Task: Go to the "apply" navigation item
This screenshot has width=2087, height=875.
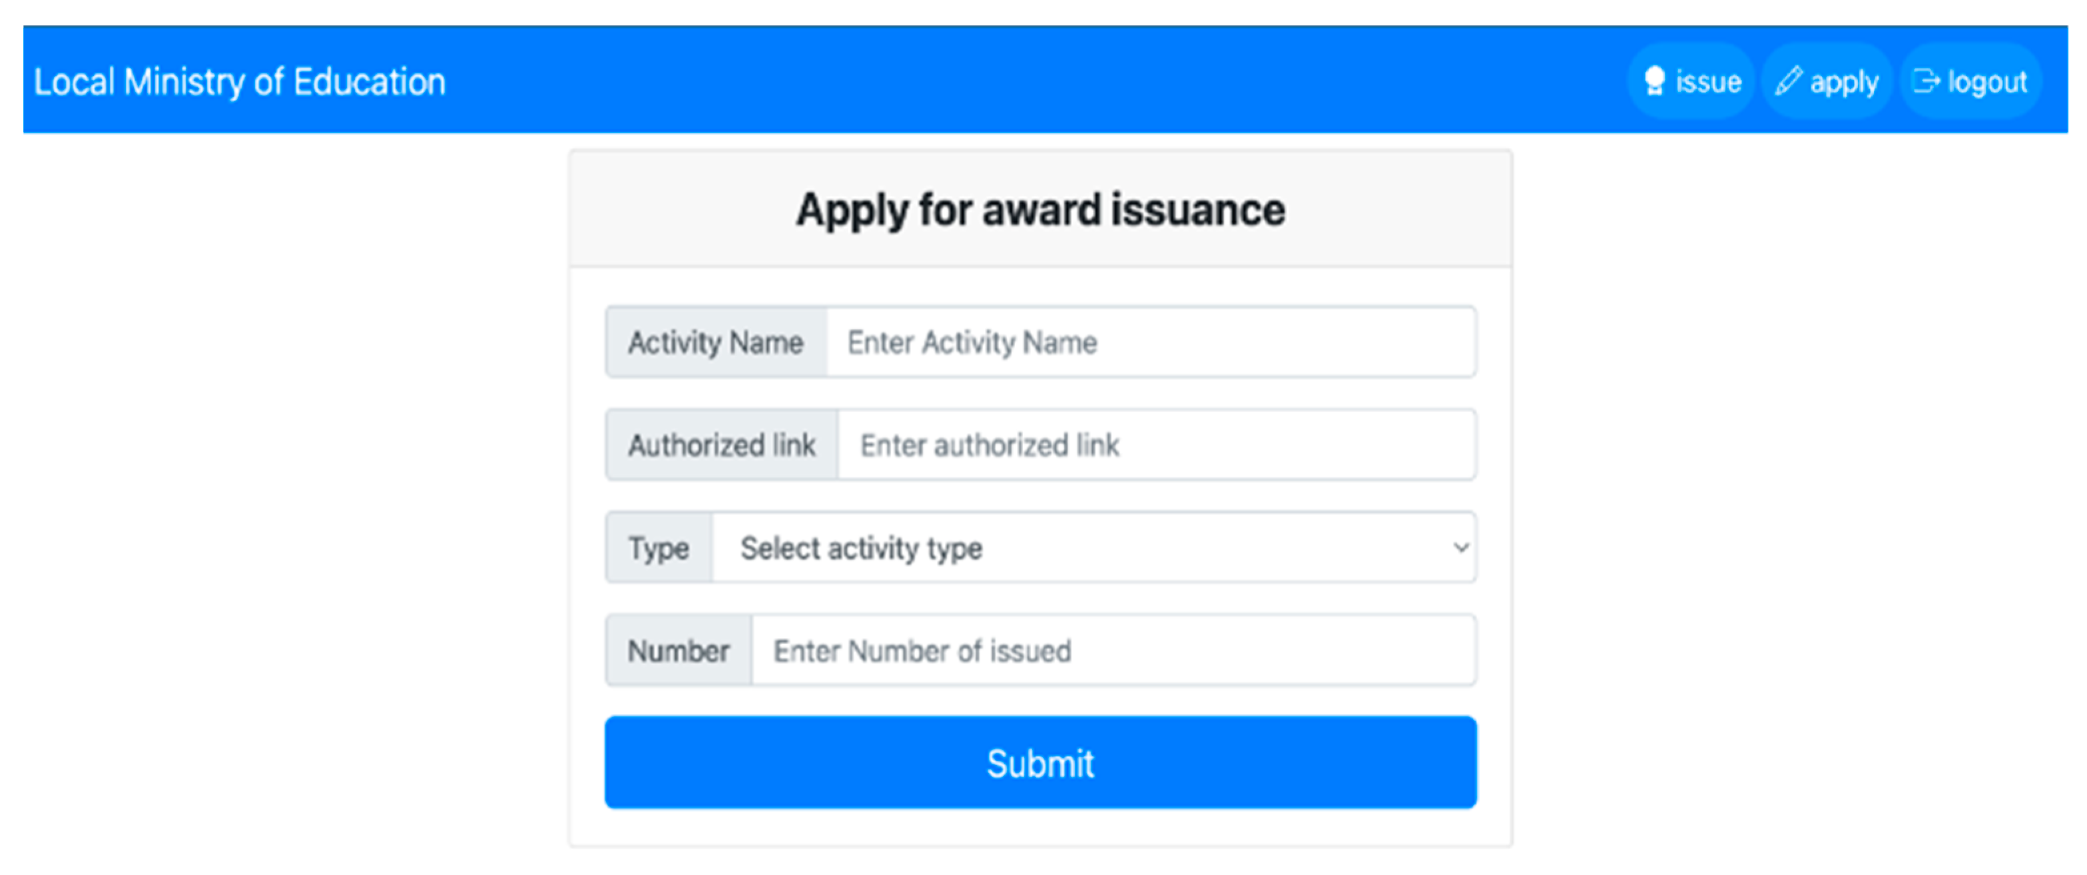Action: point(1844,82)
